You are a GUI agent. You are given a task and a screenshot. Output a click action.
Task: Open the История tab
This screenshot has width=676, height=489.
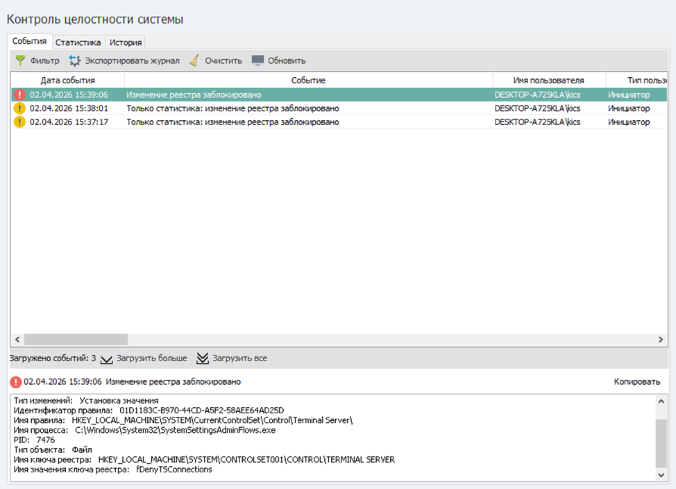tap(126, 42)
